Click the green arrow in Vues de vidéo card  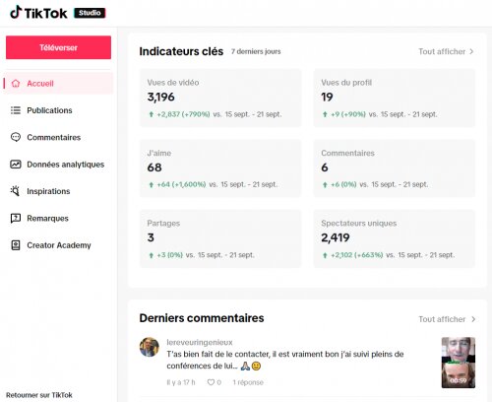[x=152, y=114]
